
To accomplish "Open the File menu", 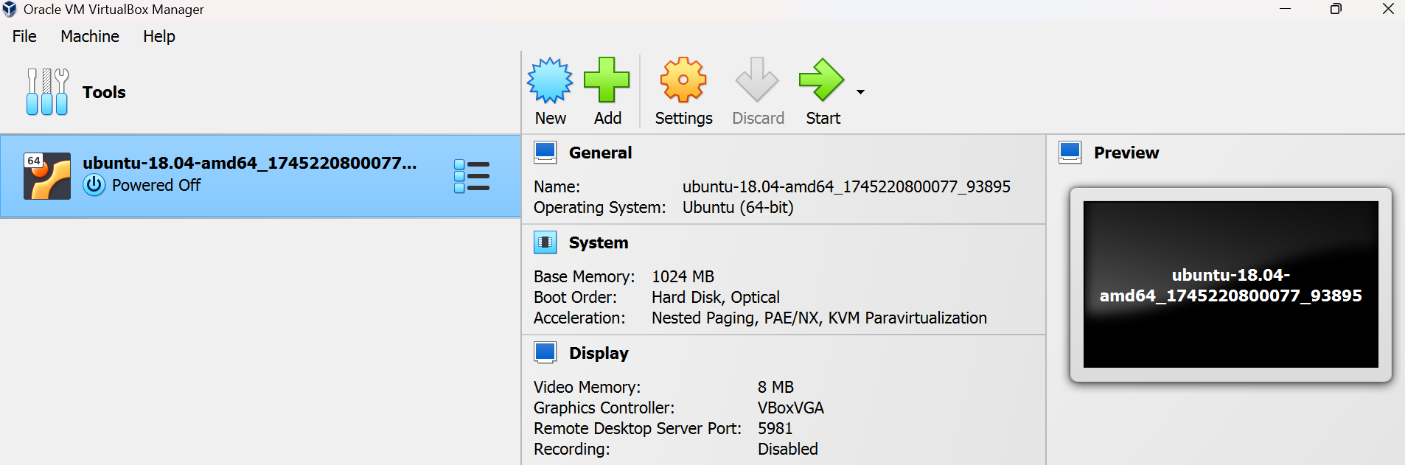I will pyautogui.click(x=24, y=36).
